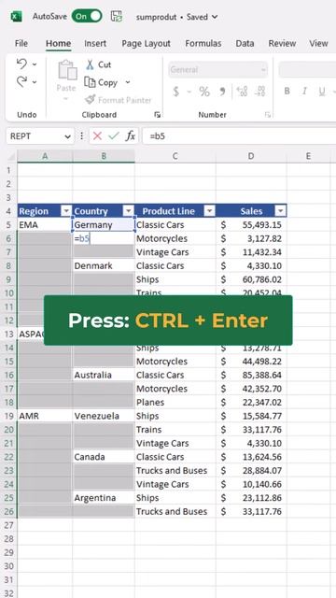Viewport: 336px width, 598px height.
Task: Open the sumprodut Saved file dropdown
Action: (x=176, y=17)
